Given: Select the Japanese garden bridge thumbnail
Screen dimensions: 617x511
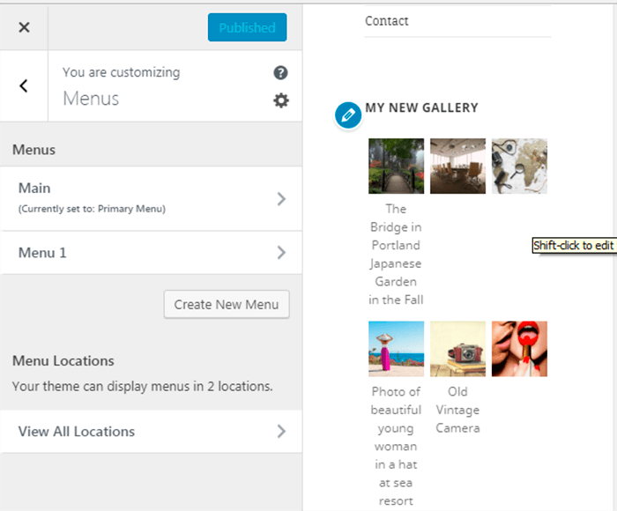Looking at the screenshot, I should click(397, 166).
